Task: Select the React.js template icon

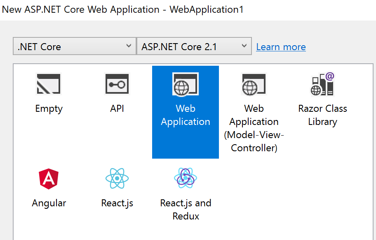Action: click(117, 178)
